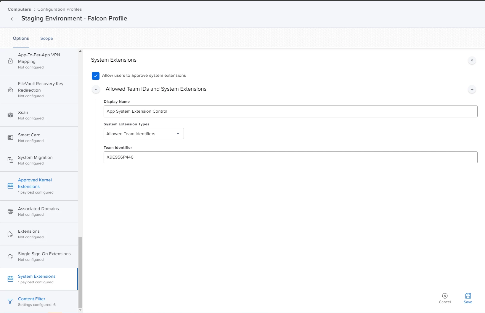
Task: Click the System Migration icon
Action: click(10, 160)
